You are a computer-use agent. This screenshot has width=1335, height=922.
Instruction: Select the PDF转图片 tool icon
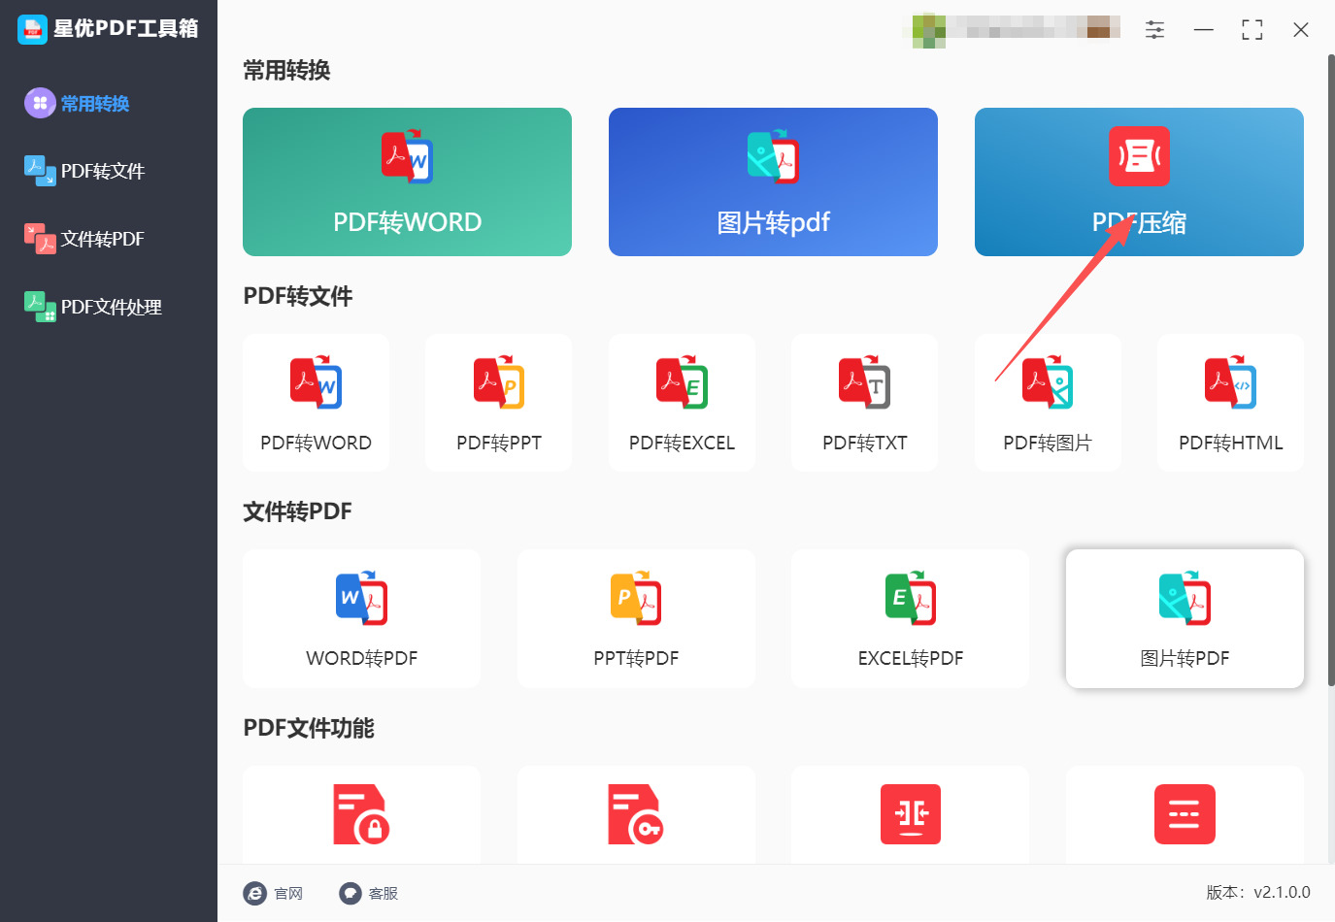point(1048,381)
